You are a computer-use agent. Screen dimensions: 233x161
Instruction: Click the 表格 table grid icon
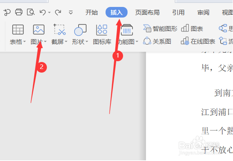point(18,29)
